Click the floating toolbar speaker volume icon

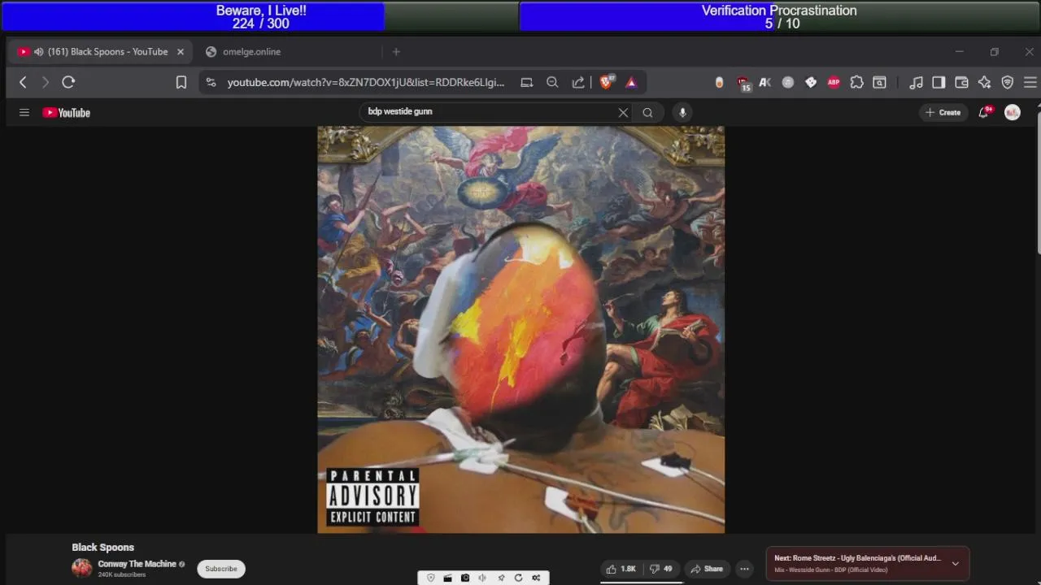tap(482, 578)
